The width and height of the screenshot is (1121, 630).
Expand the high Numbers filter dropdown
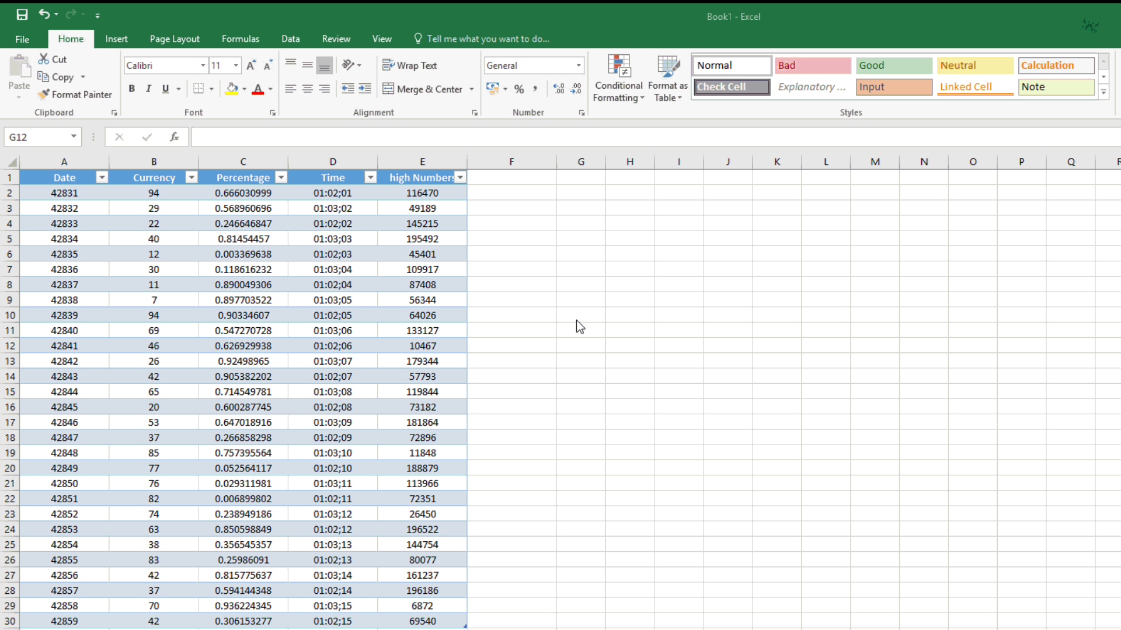coord(461,178)
